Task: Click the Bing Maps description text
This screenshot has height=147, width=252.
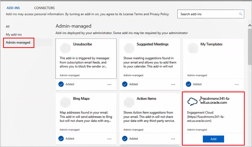Action: tap(86, 117)
